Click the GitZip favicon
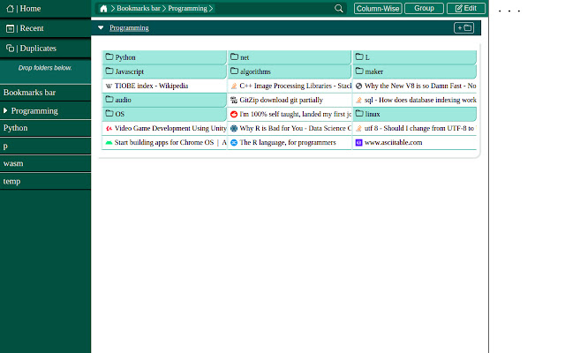 pyautogui.click(x=234, y=100)
